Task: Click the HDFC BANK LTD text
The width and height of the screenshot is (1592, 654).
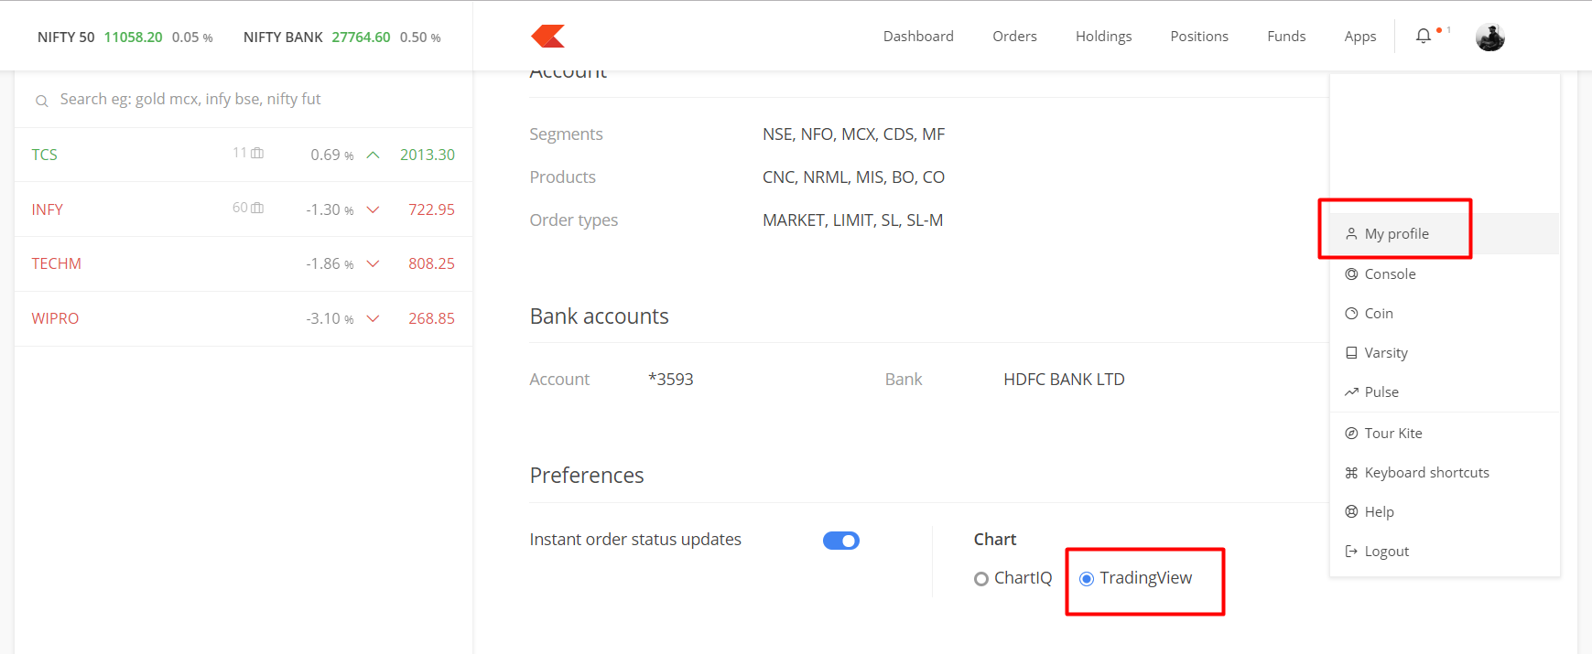Action: [1064, 379]
